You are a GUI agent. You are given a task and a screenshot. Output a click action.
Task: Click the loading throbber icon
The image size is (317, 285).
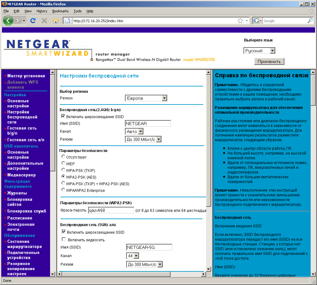[x=311, y=11]
